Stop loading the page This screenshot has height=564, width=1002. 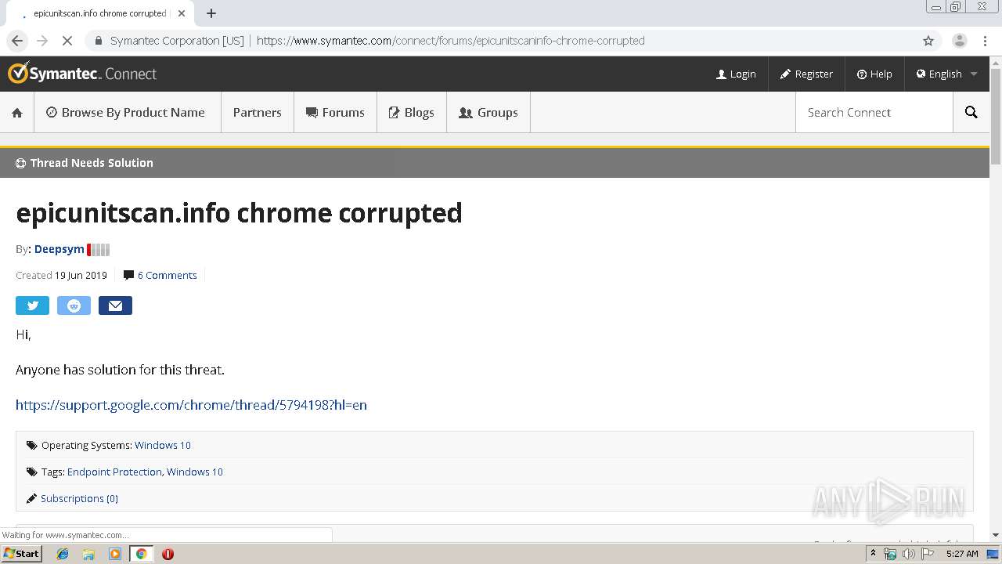click(x=67, y=41)
